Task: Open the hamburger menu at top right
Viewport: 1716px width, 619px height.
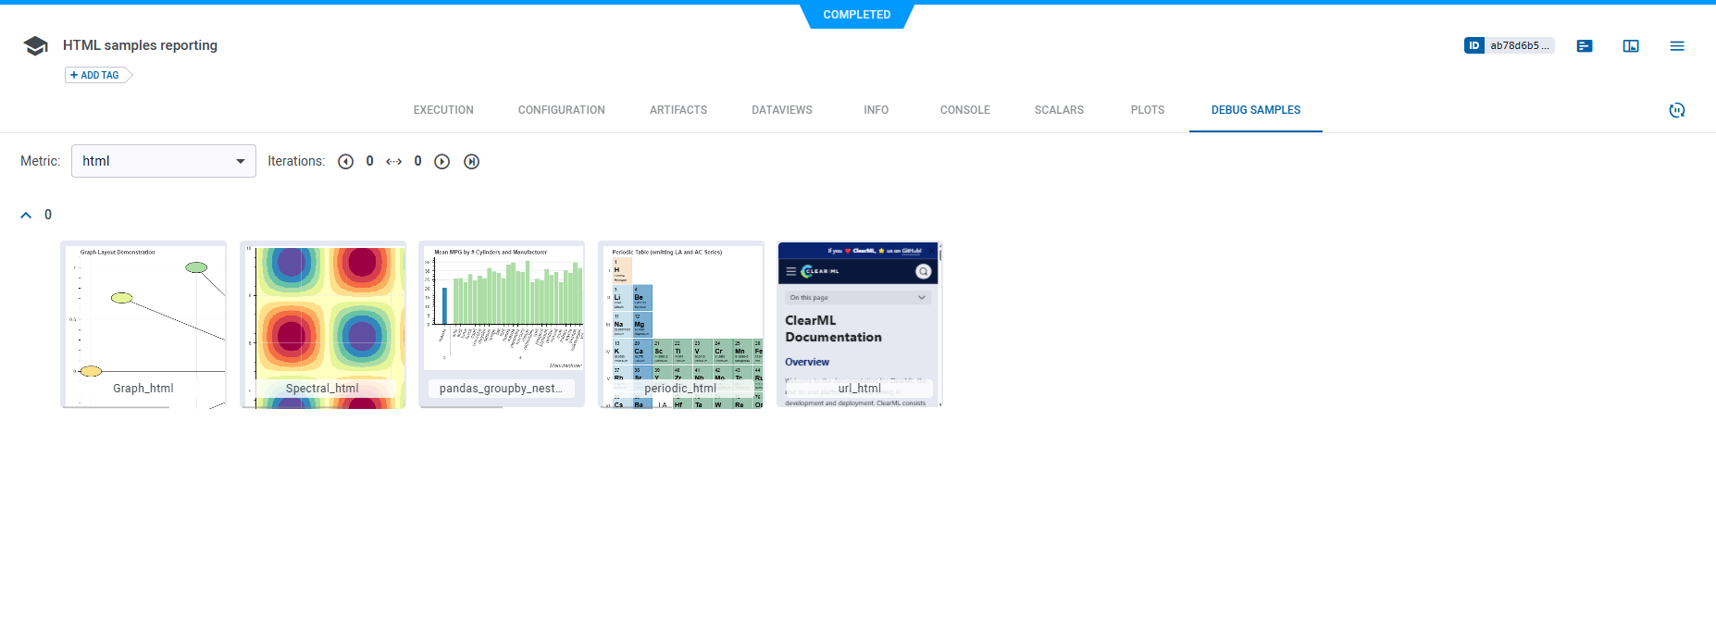Action: [1676, 46]
